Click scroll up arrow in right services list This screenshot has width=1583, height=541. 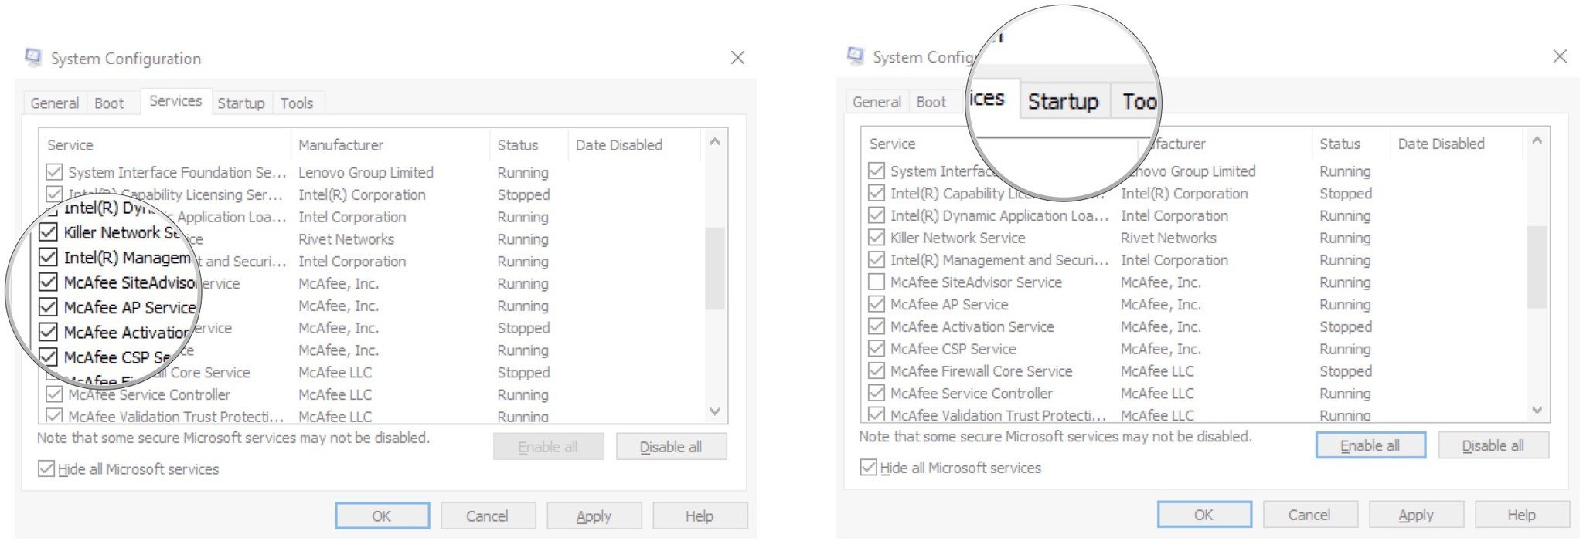pyautogui.click(x=1537, y=140)
